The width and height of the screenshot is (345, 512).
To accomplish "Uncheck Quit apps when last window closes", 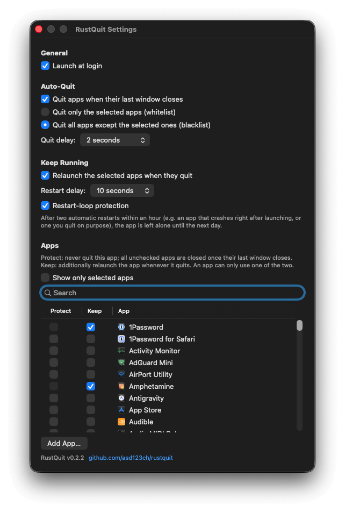I will coord(45,99).
